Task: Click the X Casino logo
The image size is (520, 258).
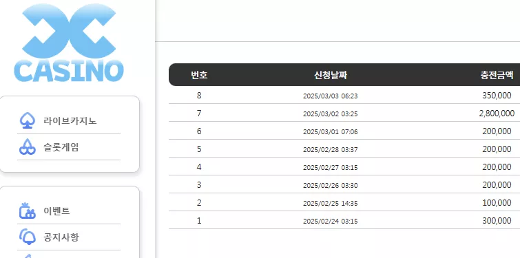Action: coord(69,43)
